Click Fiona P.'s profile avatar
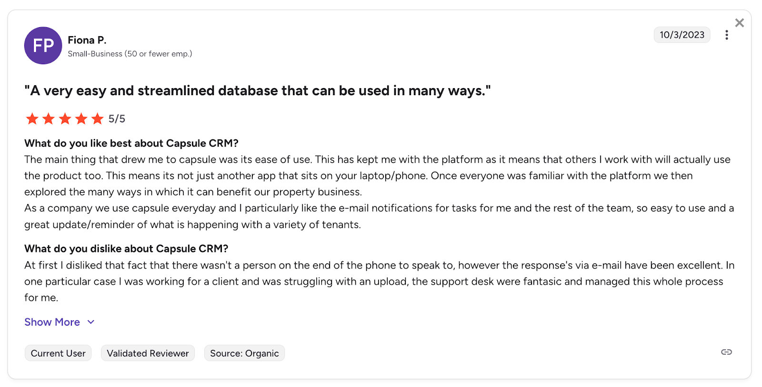The image size is (762, 387). tap(43, 45)
